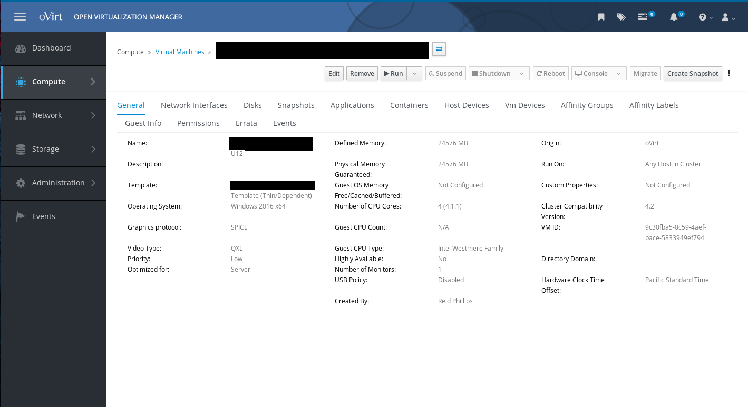Image resolution: width=748 pixels, height=407 pixels.
Task: Select the Disks tab
Action: point(252,105)
